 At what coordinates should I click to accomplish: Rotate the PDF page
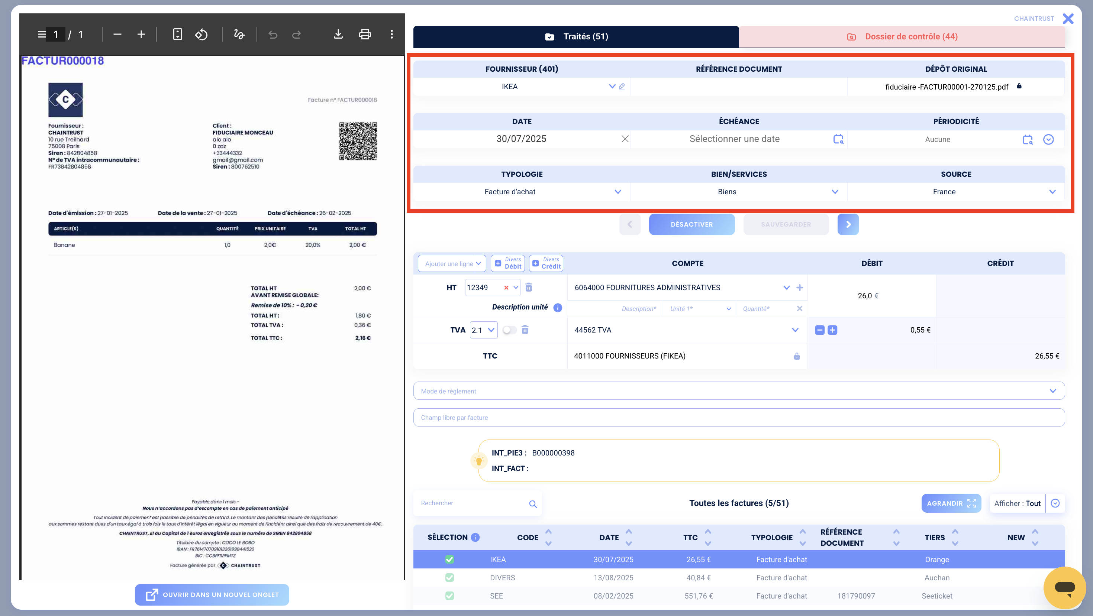point(201,34)
